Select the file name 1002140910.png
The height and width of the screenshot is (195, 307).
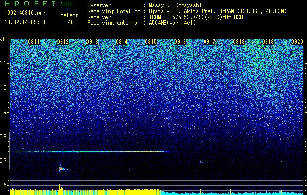click(25, 13)
